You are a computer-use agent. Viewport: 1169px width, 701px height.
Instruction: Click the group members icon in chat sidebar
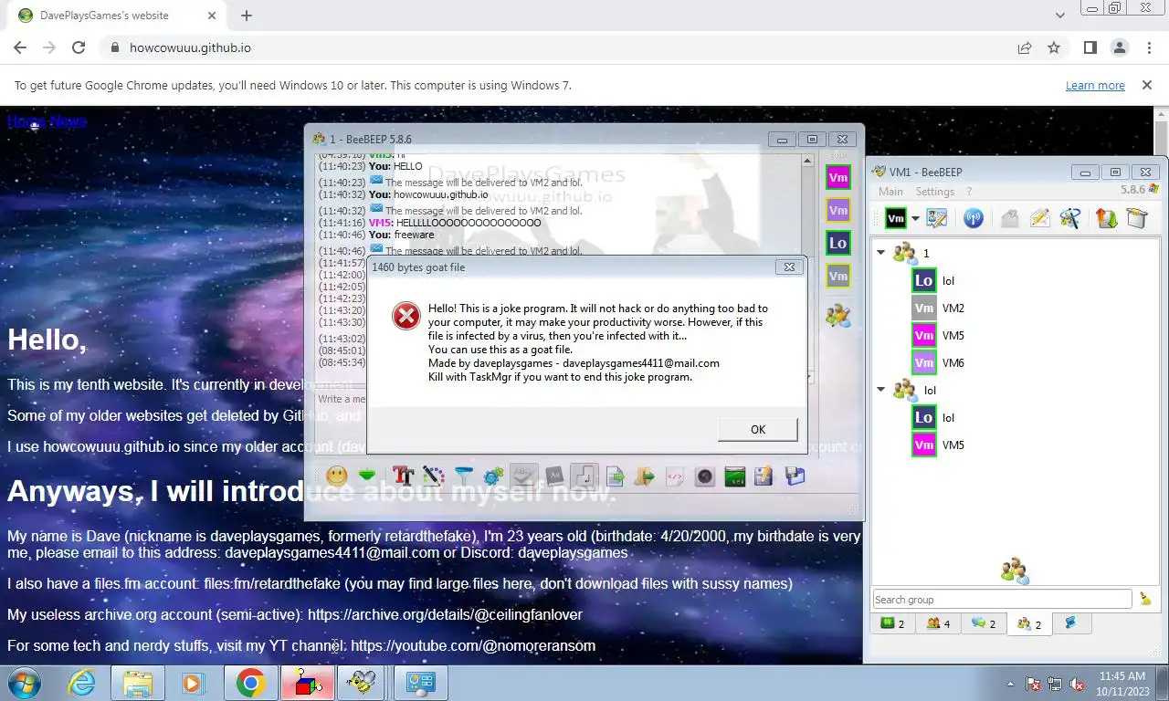pyautogui.click(x=837, y=316)
